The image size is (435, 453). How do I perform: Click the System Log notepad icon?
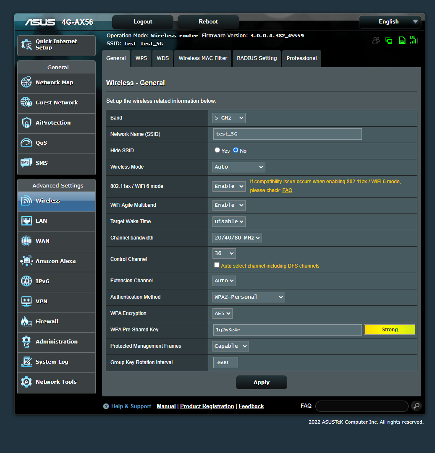click(26, 362)
